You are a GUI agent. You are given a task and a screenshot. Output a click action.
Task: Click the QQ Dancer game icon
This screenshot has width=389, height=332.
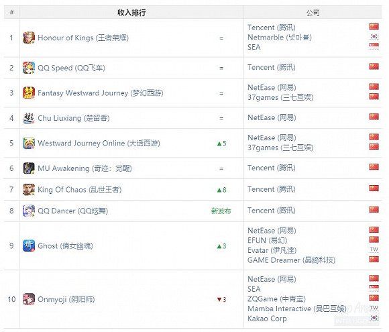tap(29, 211)
